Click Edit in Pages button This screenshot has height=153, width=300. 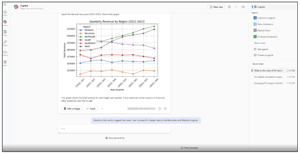tap(72, 109)
